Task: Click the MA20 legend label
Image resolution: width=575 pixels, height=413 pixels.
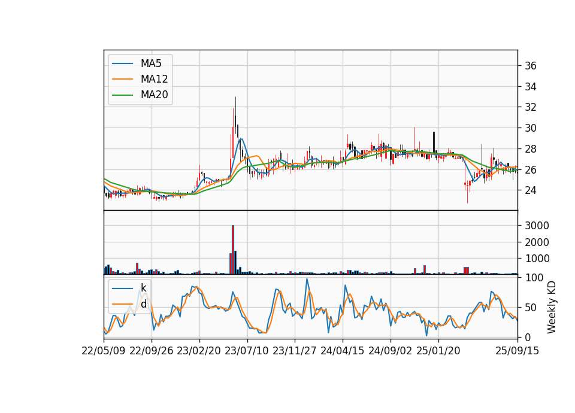Action: (x=154, y=95)
